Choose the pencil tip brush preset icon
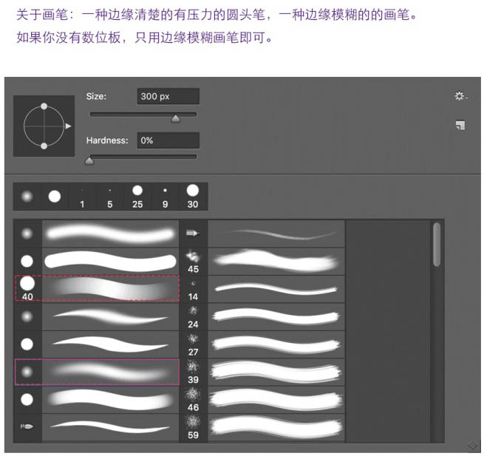The image size is (484, 456). 193,233
